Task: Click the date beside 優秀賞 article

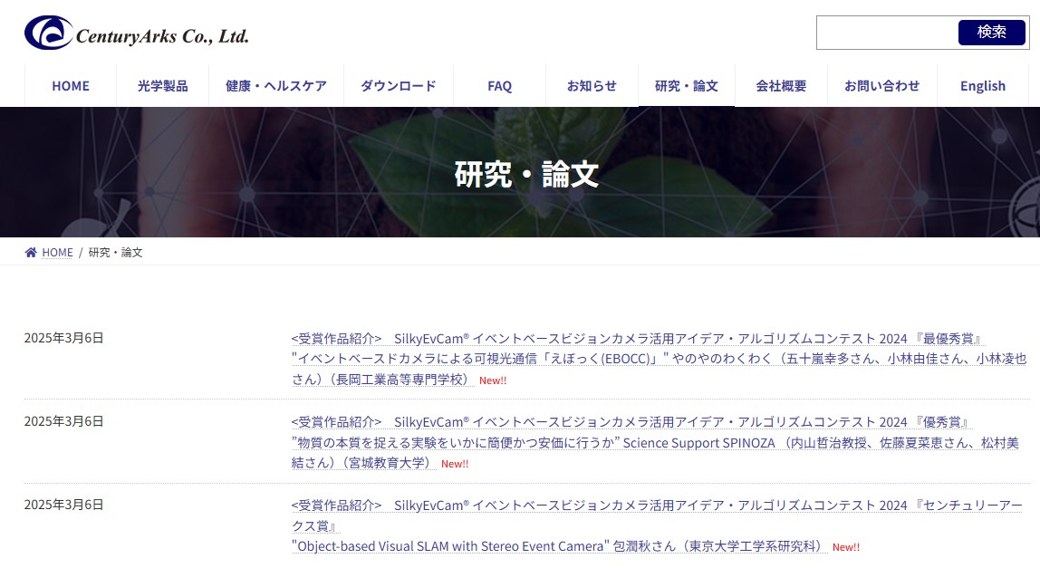Action: pos(63,421)
